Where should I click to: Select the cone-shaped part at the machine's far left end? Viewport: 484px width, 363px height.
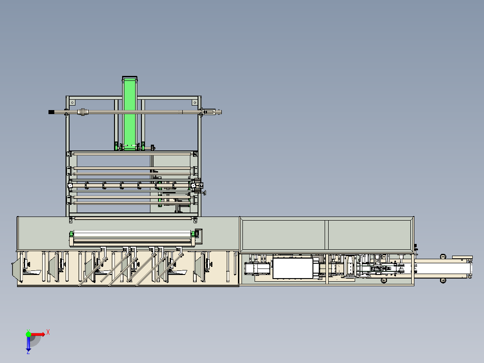[16, 269]
